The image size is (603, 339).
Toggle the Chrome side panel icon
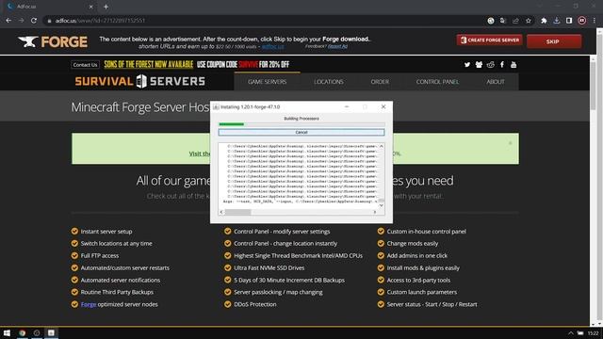tap(569, 21)
